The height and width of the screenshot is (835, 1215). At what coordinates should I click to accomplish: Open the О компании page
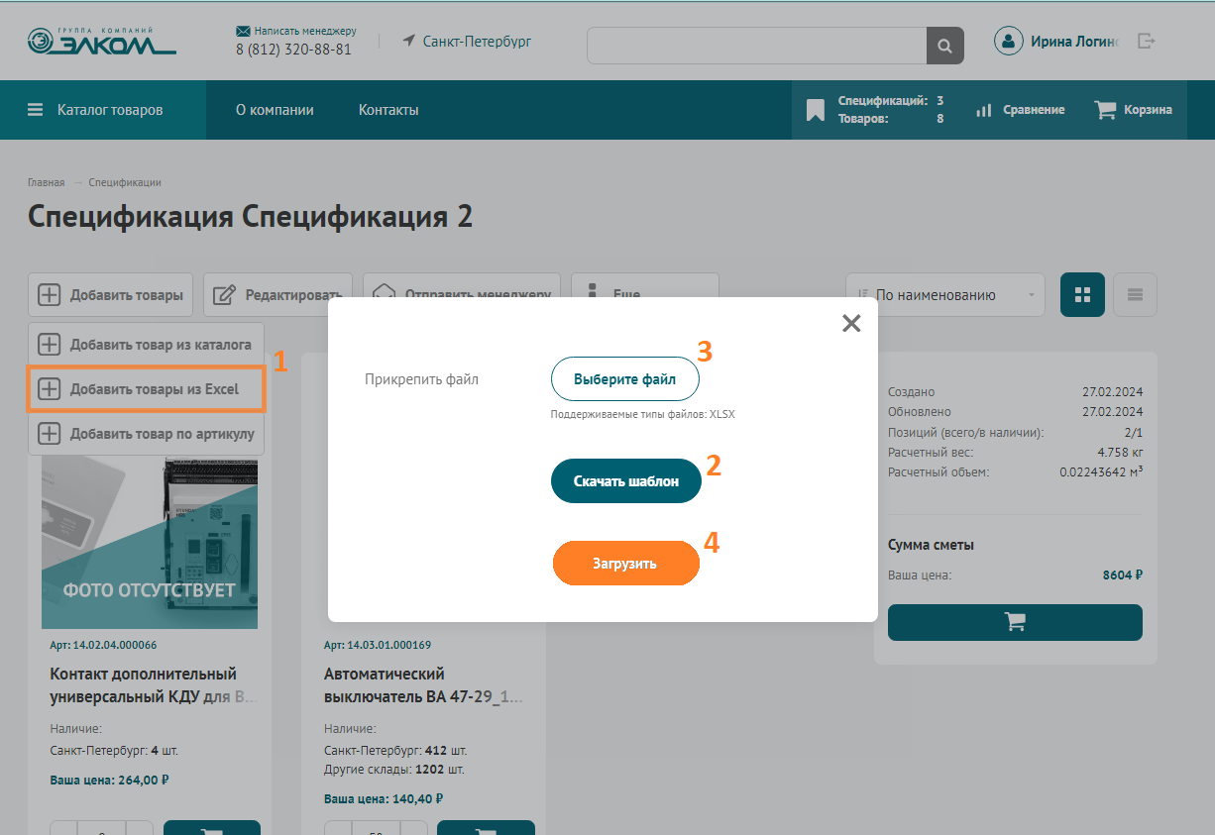click(x=275, y=110)
